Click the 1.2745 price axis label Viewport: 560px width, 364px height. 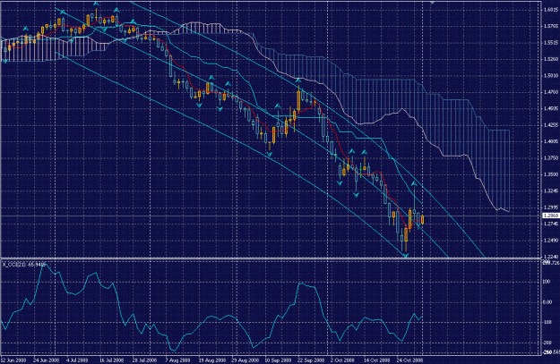coord(551,224)
